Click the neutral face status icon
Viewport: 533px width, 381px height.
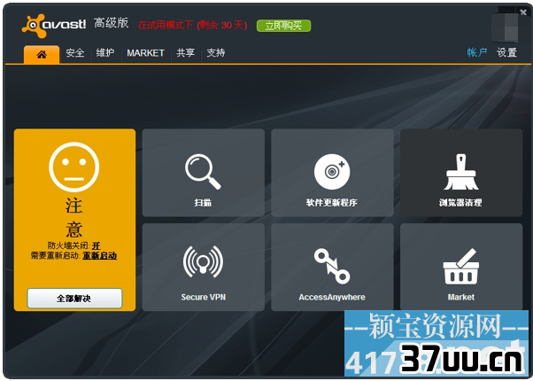[74, 167]
